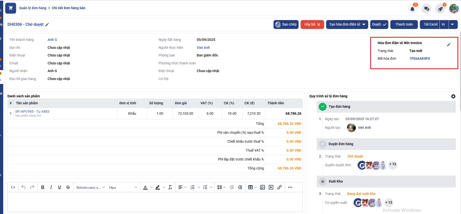Edit order title DH0306 pencil icon
Viewport: 461px width, 214px height.
pos(47,25)
